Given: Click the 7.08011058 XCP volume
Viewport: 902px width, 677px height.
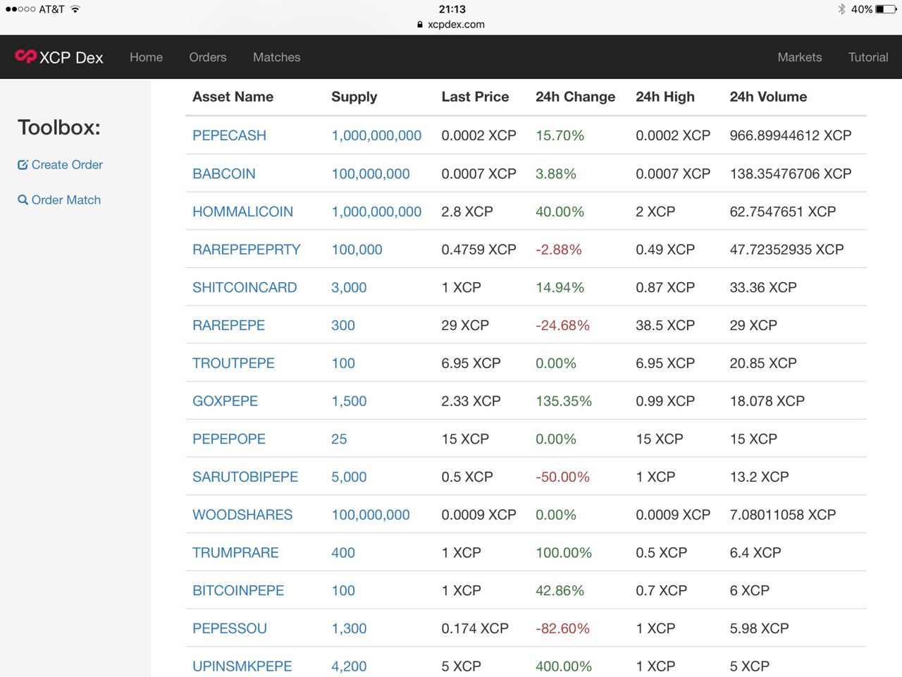Looking at the screenshot, I should tap(783, 516).
